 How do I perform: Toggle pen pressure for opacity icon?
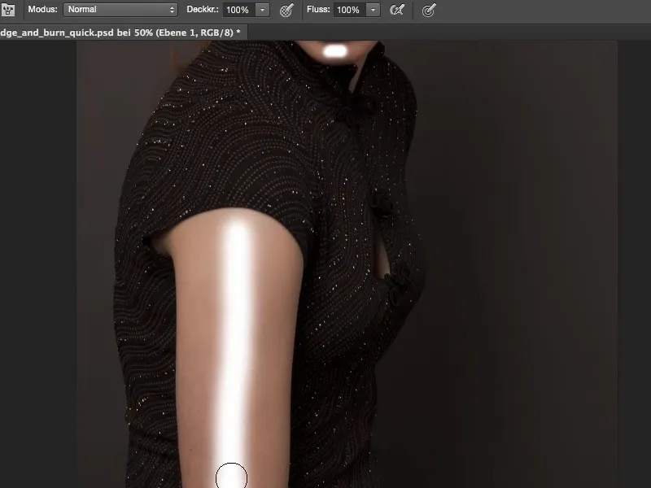pyautogui.click(x=286, y=10)
